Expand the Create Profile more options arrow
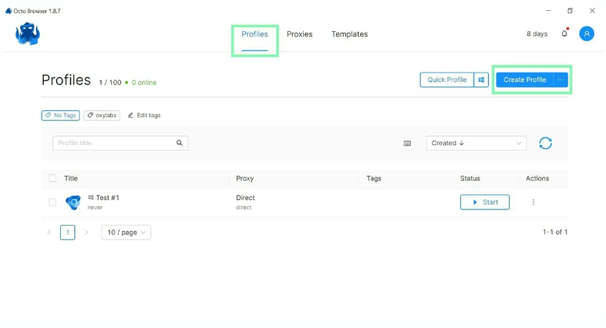This screenshot has width=606, height=328. tap(560, 80)
